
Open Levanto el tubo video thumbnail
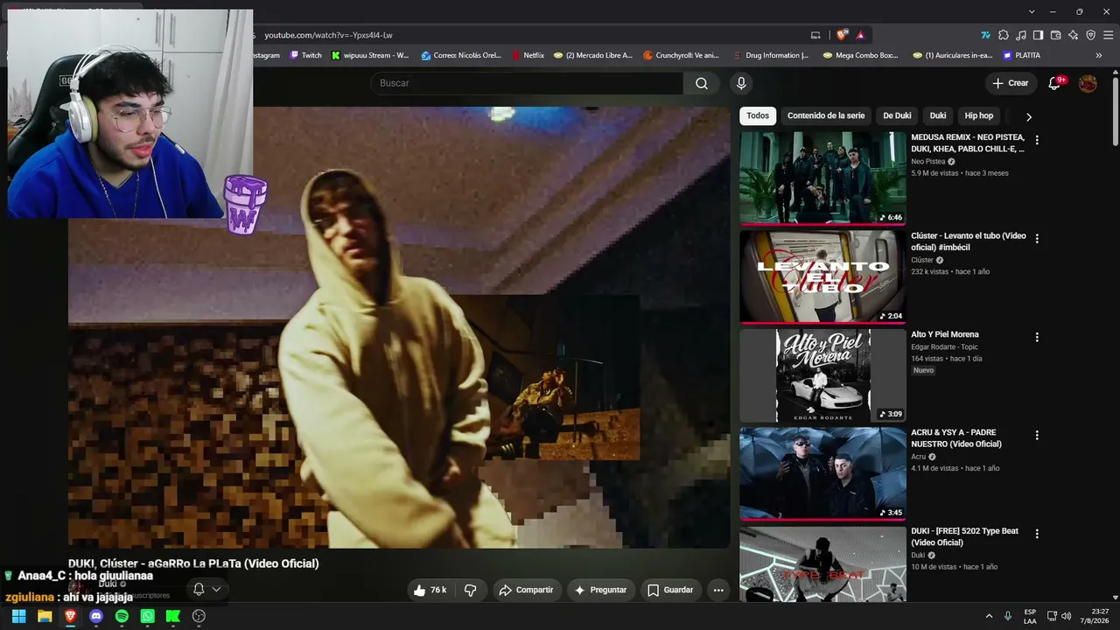pyautogui.click(x=822, y=276)
